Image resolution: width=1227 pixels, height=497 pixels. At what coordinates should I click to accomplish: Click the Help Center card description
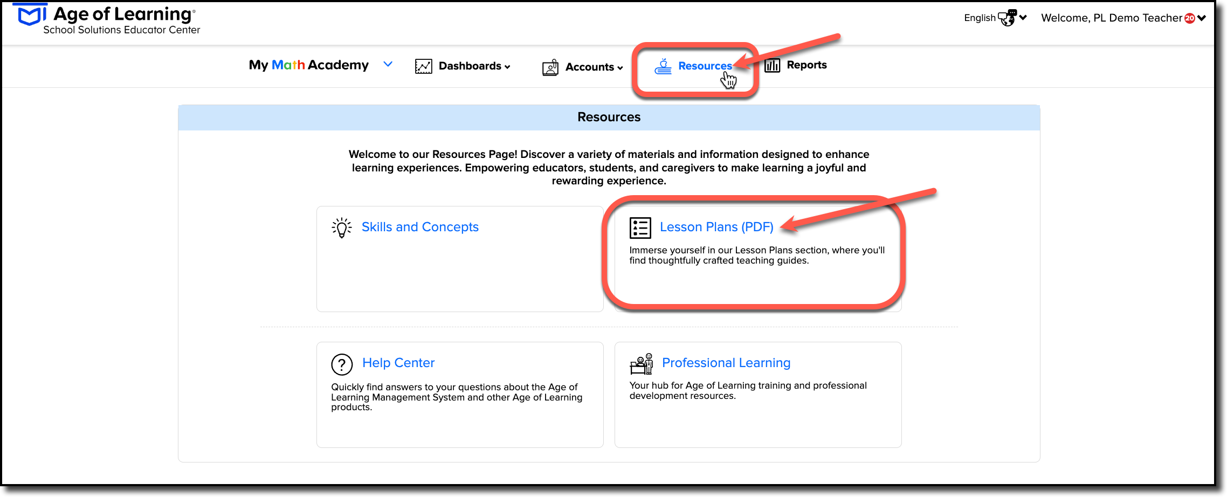coord(457,397)
